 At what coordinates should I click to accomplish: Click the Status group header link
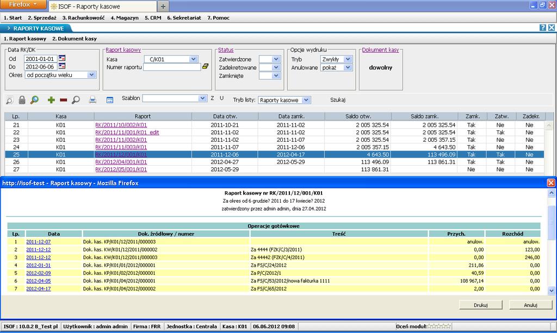pos(226,50)
